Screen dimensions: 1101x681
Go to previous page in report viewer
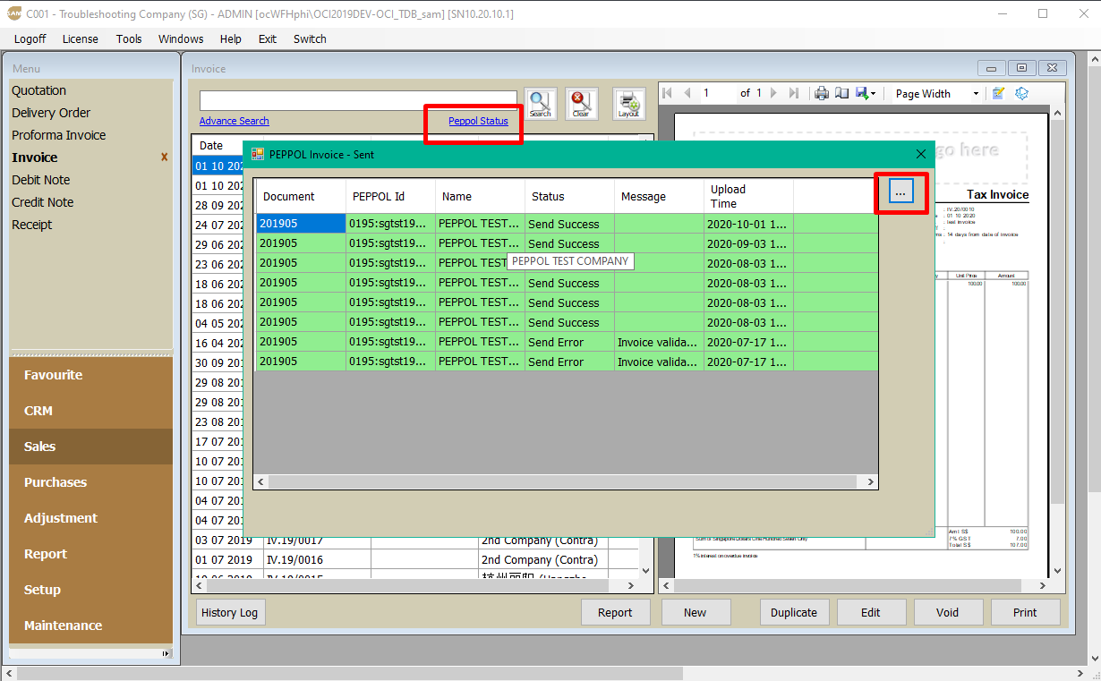[x=687, y=93]
